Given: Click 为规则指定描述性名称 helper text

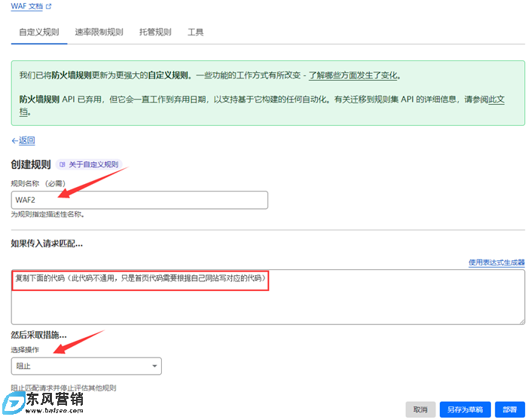Looking at the screenshot, I should click(x=47, y=214).
